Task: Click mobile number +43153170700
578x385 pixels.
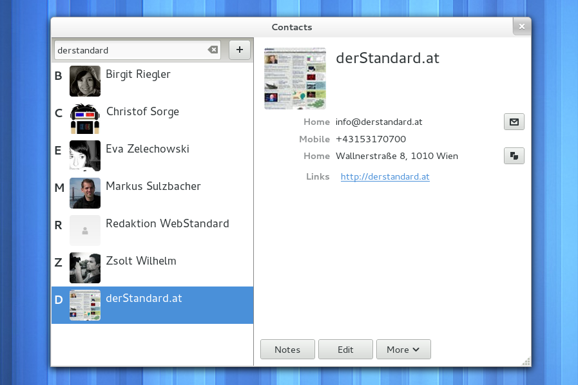Action: tap(371, 139)
